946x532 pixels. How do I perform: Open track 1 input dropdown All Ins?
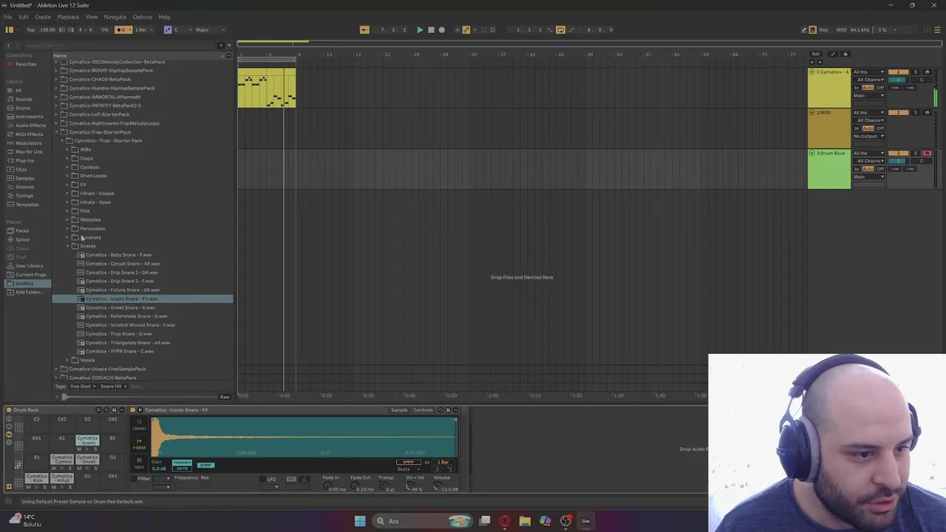point(869,72)
